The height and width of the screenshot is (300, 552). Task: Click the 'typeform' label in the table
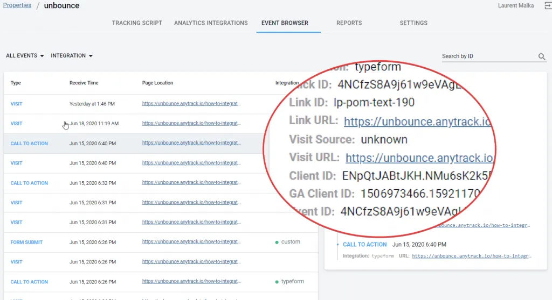click(292, 281)
